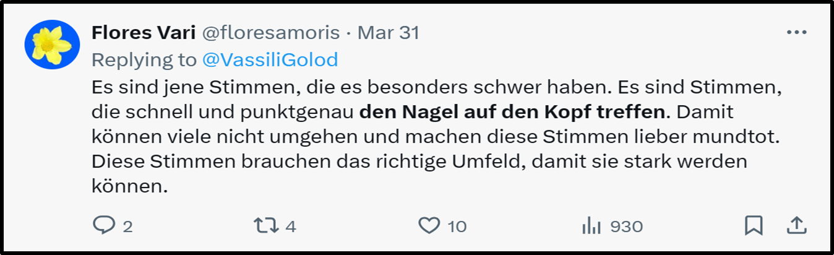The width and height of the screenshot is (834, 255).
Task: Click bold phrase "den Nagel auf den Kopf treffen"
Action: click(x=514, y=113)
